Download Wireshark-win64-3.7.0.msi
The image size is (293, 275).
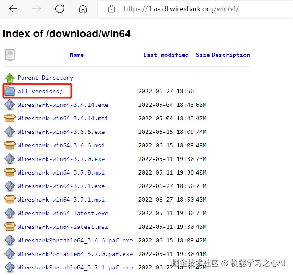pos(61,172)
